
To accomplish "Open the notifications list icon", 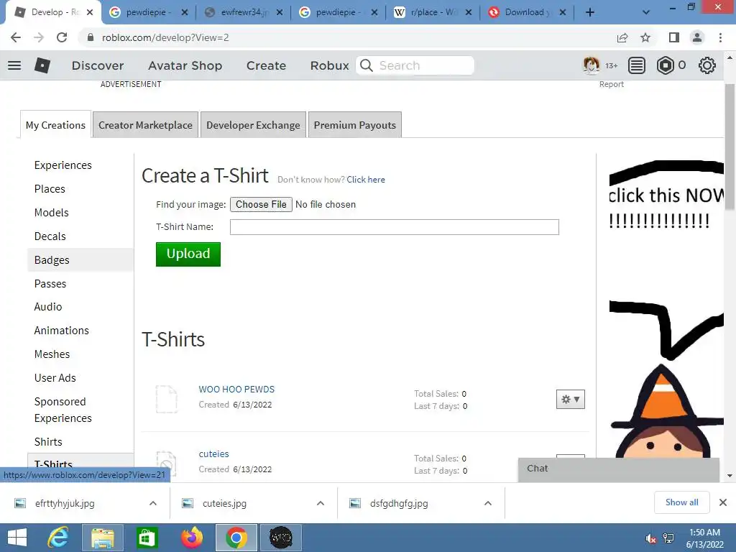I will coord(636,65).
